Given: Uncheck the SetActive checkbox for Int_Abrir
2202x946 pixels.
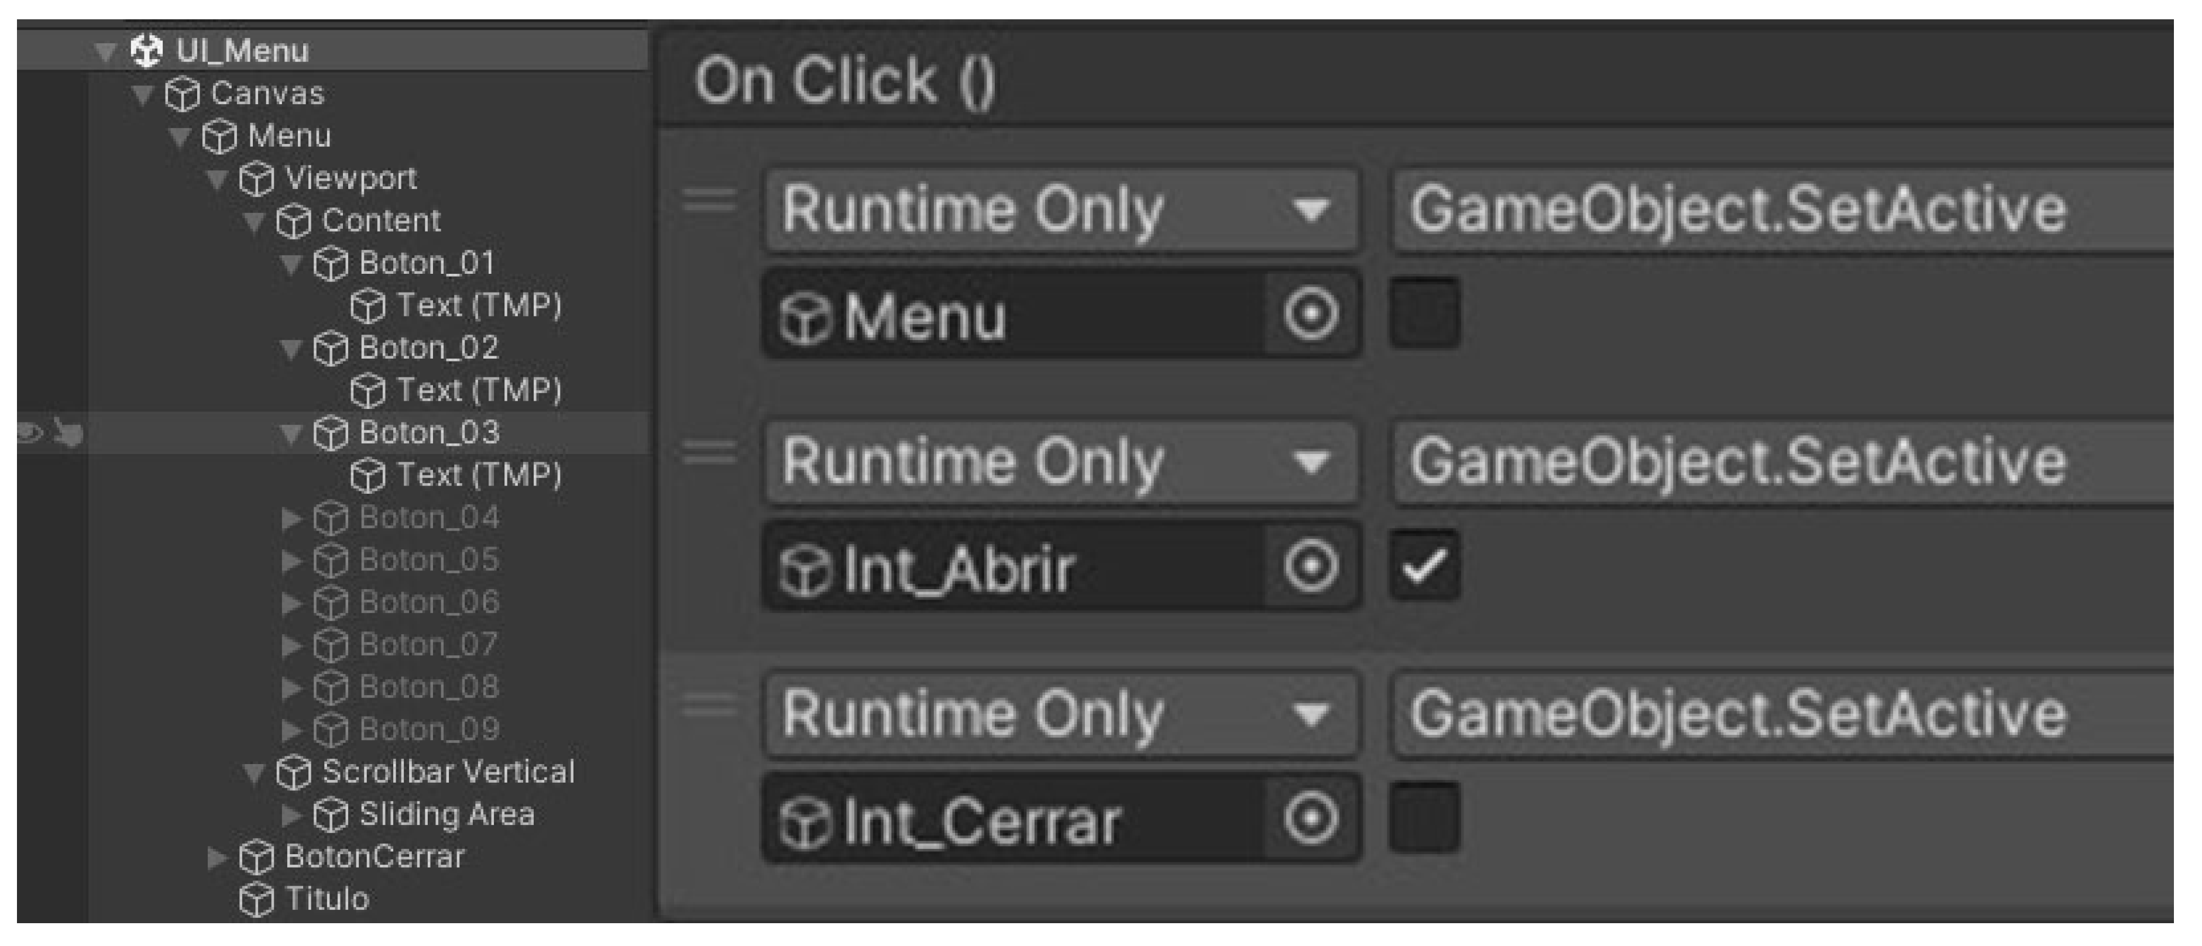Looking at the screenshot, I should (1424, 565).
